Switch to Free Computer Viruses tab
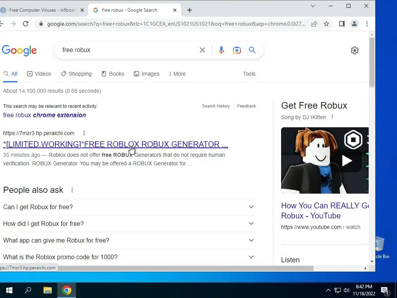The image size is (397, 298). click(x=43, y=10)
